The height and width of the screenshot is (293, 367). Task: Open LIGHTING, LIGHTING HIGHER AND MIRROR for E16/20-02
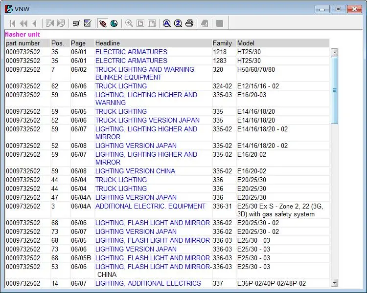[x=146, y=158]
